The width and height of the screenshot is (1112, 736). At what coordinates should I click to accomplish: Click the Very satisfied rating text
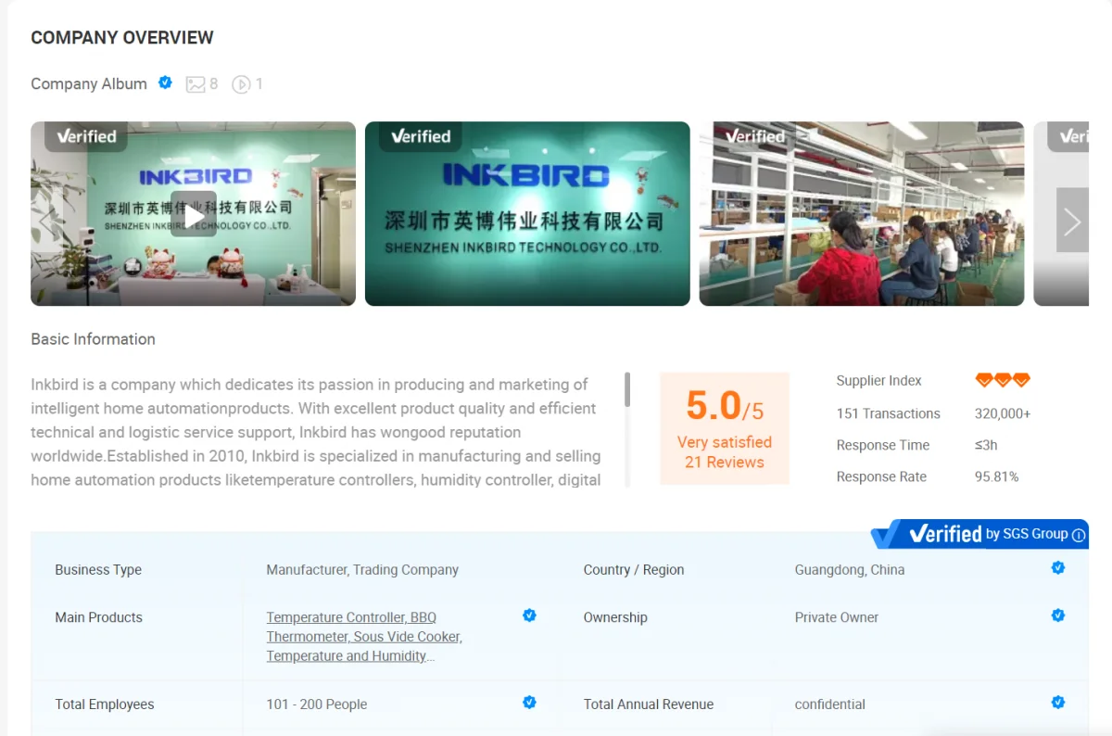pos(725,442)
